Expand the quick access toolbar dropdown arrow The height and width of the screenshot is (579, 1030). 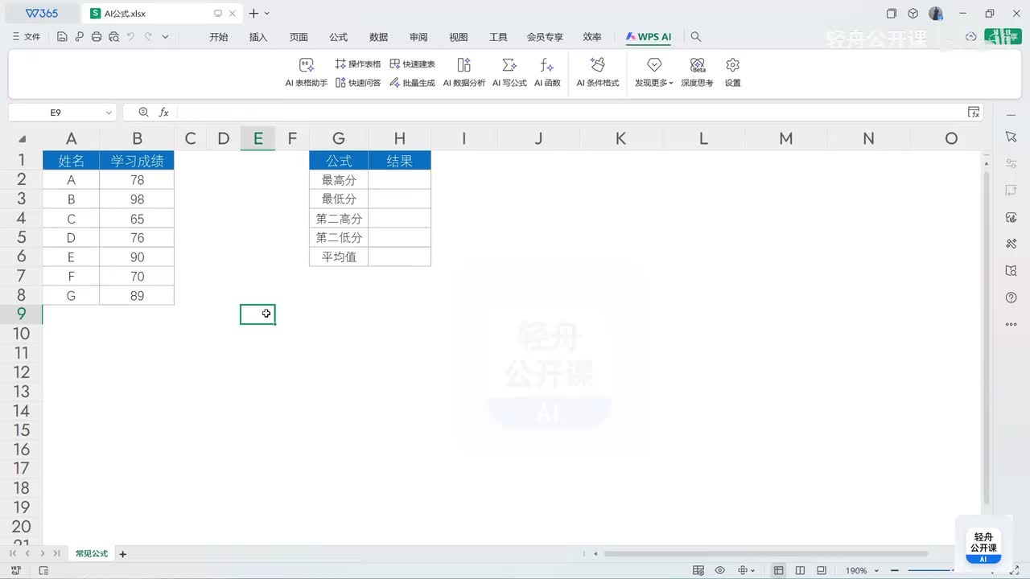point(165,37)
